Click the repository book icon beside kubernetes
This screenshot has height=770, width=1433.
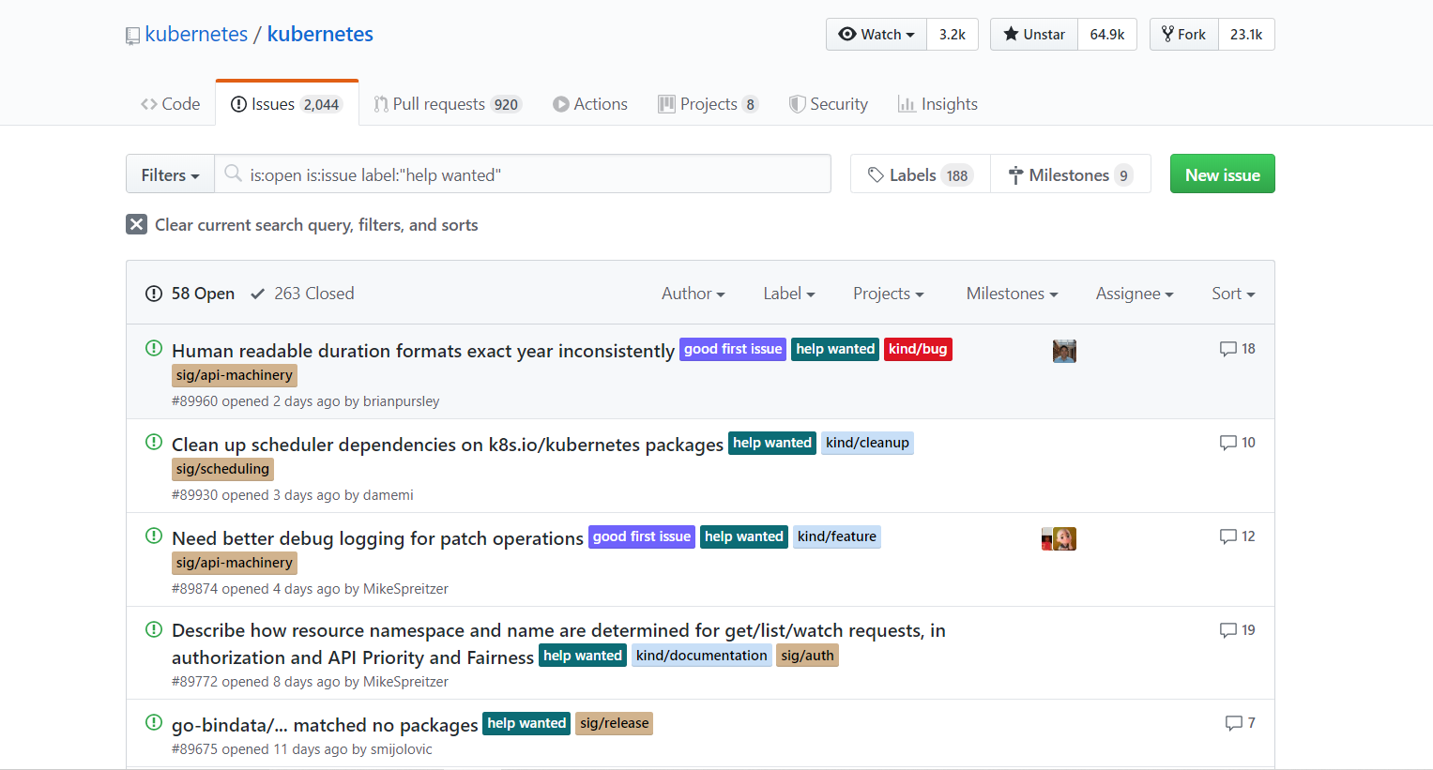(x=132, y=36)
